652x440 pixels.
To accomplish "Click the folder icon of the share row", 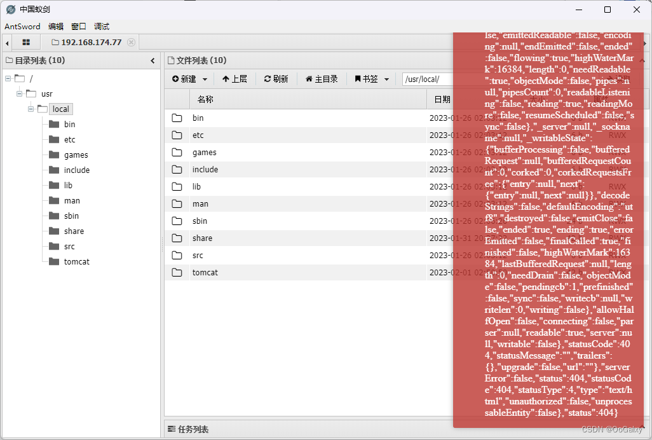I will pyautogui.click(x=177, y=238).
